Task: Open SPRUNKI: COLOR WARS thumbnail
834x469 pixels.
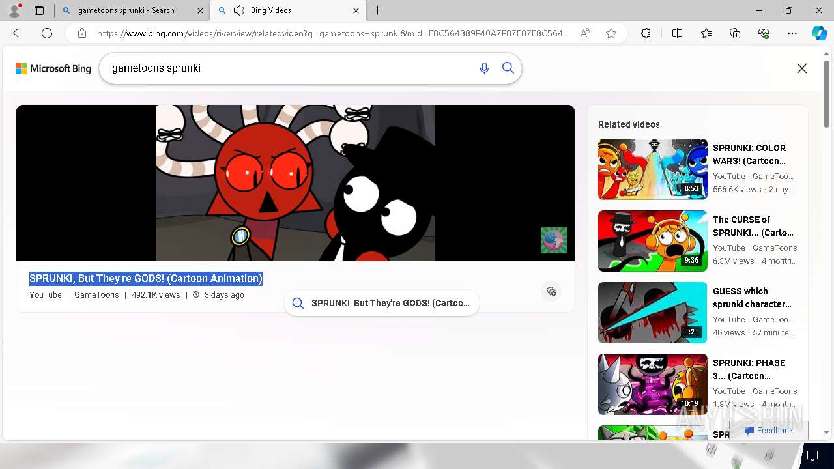Action: point(653,169)
